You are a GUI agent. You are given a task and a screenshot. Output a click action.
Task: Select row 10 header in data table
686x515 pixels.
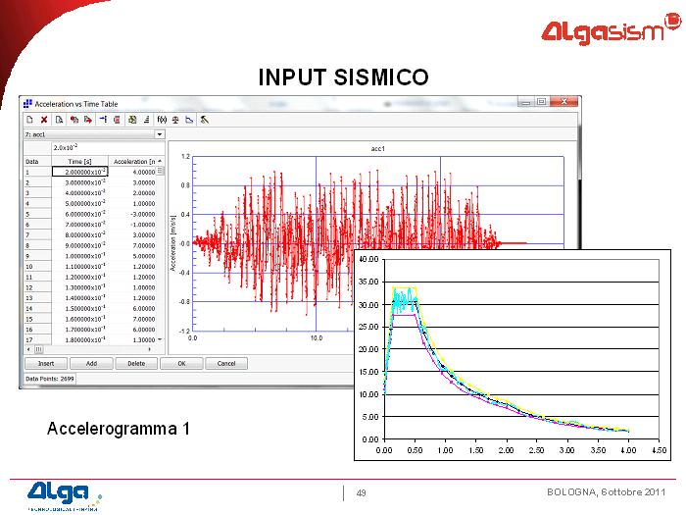pyautogui.click(x=34, y=266)
